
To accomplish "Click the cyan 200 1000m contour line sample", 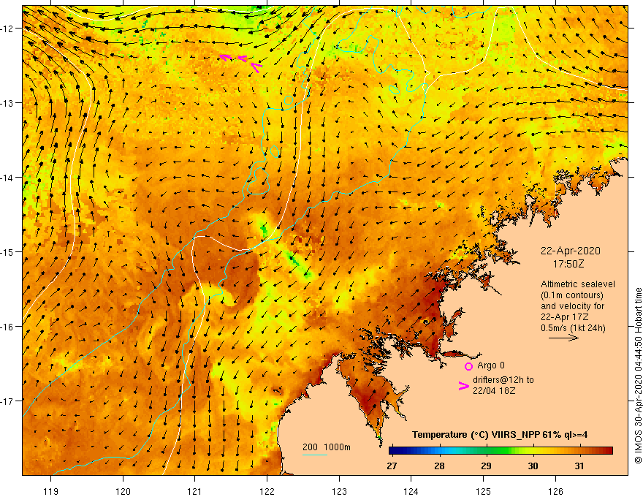I will pos(314,455).
